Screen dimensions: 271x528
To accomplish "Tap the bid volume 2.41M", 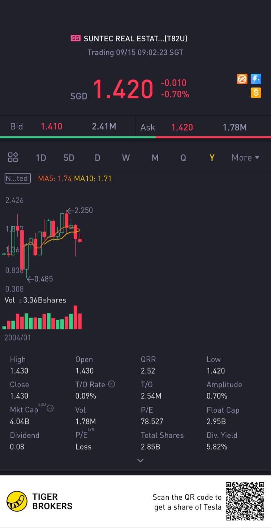I will tap(104, 127).
